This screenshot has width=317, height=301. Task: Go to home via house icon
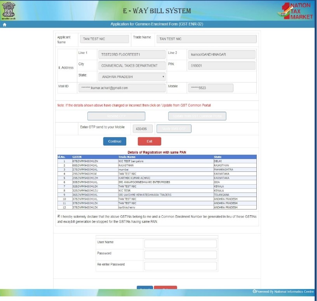5,24
